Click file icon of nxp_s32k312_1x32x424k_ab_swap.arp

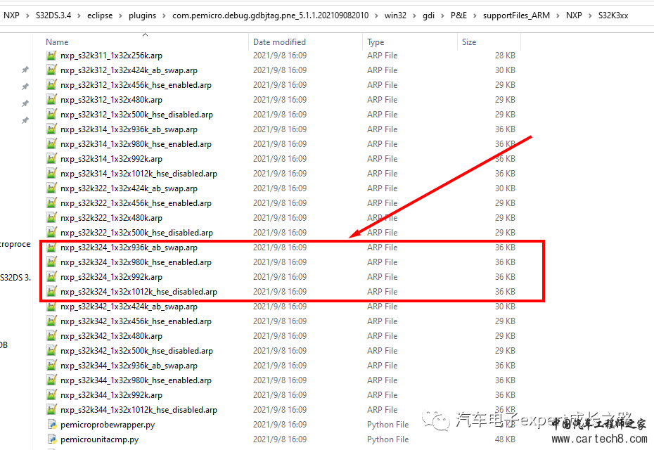coord(52,70)
